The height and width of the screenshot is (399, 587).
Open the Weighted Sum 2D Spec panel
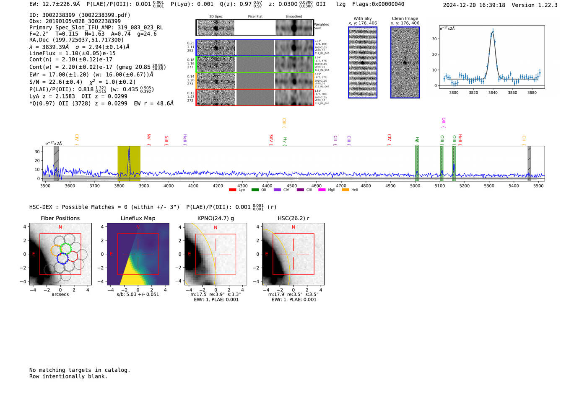(x=216, y=28)
